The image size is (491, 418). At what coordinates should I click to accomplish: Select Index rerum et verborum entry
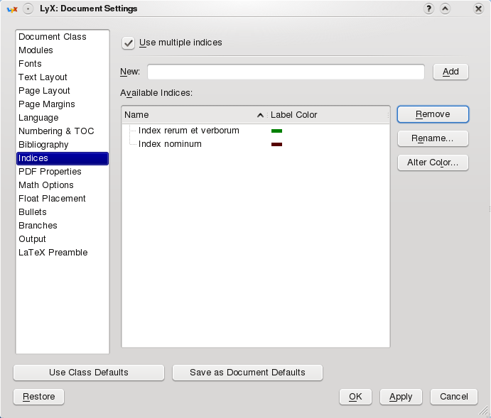(x=188, y=131)
